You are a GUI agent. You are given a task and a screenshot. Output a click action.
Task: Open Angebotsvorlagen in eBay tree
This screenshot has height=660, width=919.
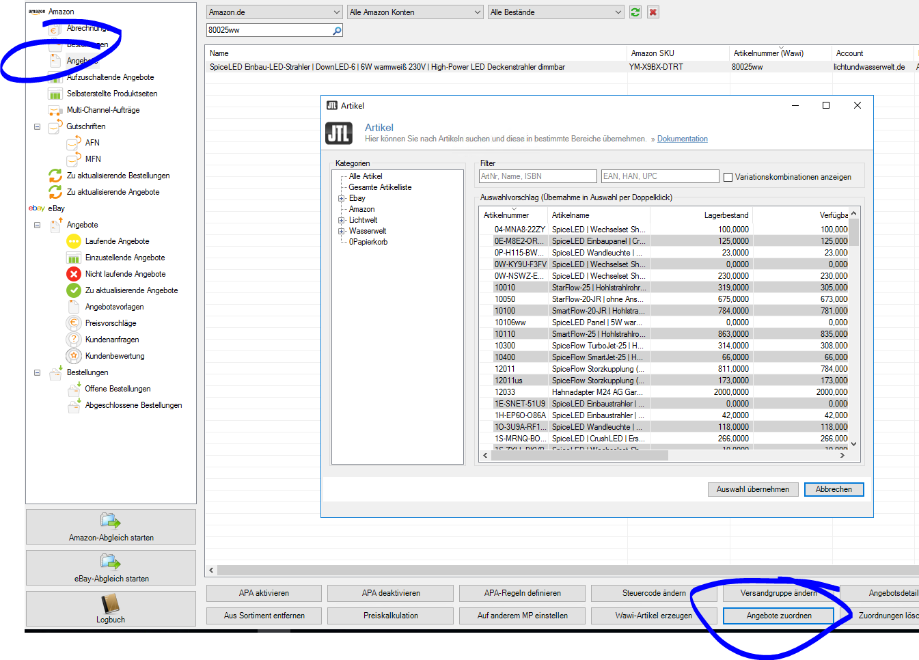[114, 307]
